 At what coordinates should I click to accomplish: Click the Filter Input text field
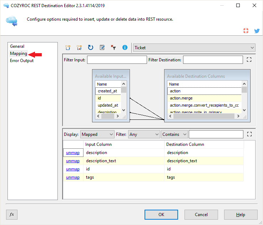click(x=117, y=60)
